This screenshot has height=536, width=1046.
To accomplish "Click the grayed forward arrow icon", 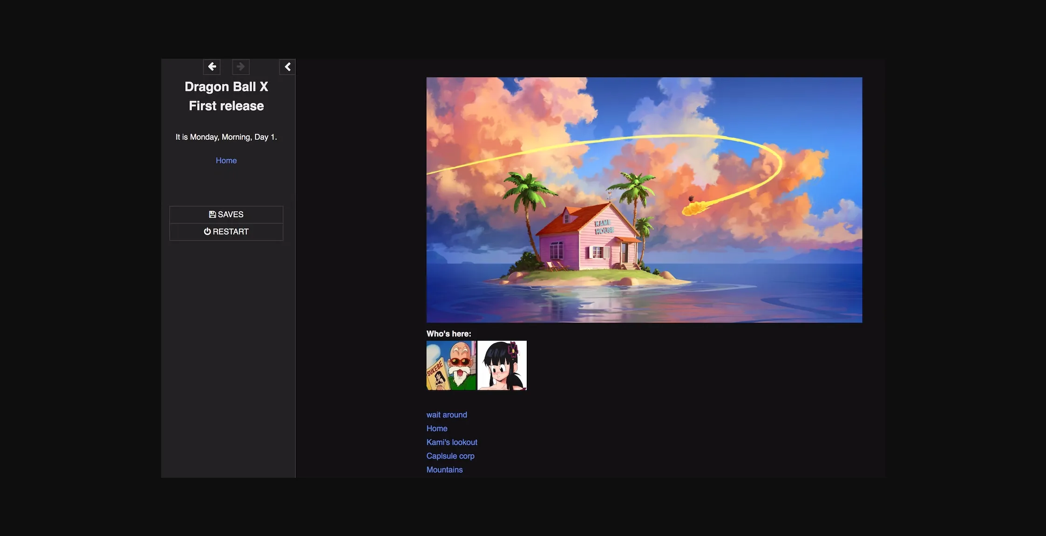I will (x=240, y=67).
